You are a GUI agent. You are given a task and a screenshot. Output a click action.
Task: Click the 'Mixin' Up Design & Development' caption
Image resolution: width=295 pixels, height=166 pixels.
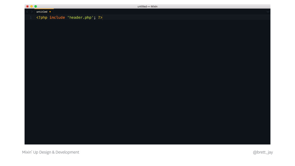51,152
